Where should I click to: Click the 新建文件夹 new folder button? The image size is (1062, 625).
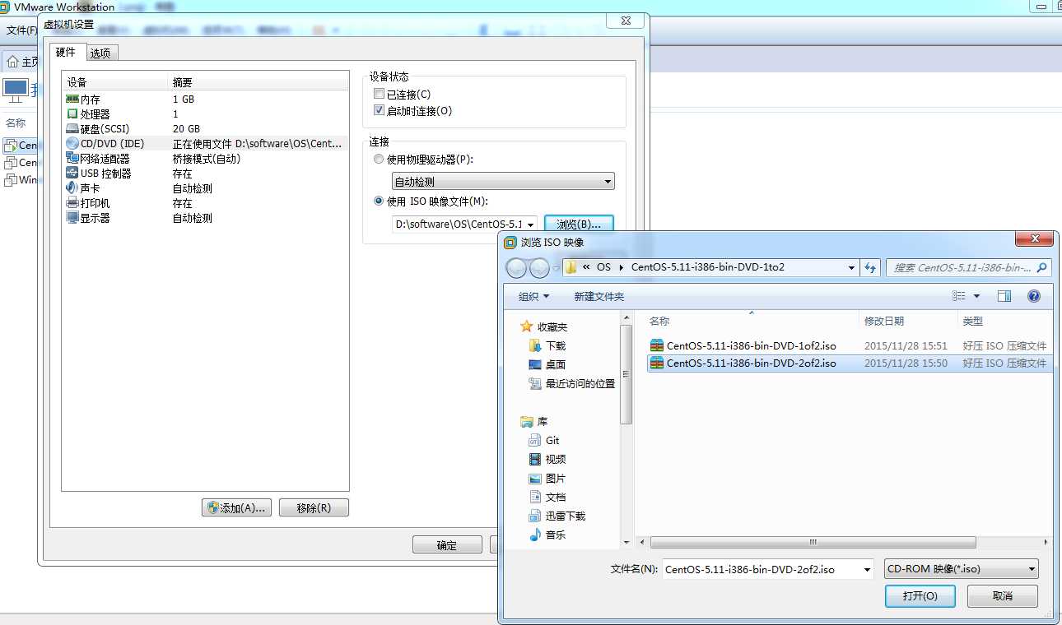pos(599,296)
